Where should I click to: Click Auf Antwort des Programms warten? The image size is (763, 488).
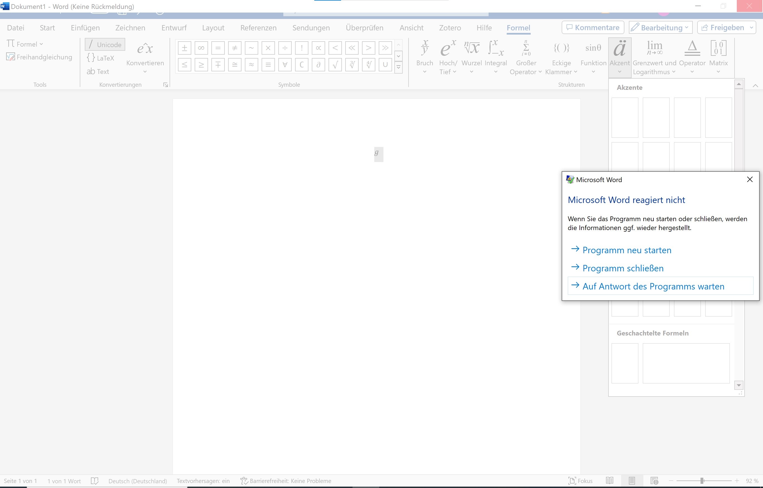653,286
